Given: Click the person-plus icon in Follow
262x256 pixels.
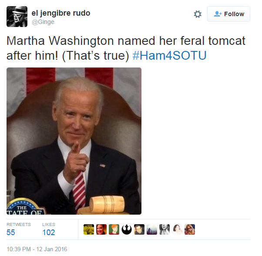Looking at the screenshot, I should click(218, 14).
